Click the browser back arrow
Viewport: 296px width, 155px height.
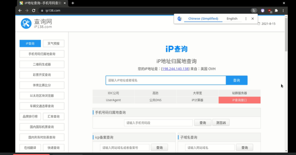[x=20, y=10]
